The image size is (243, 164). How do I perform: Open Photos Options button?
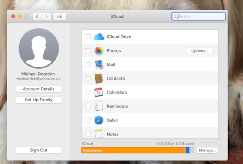coord(200,51)
